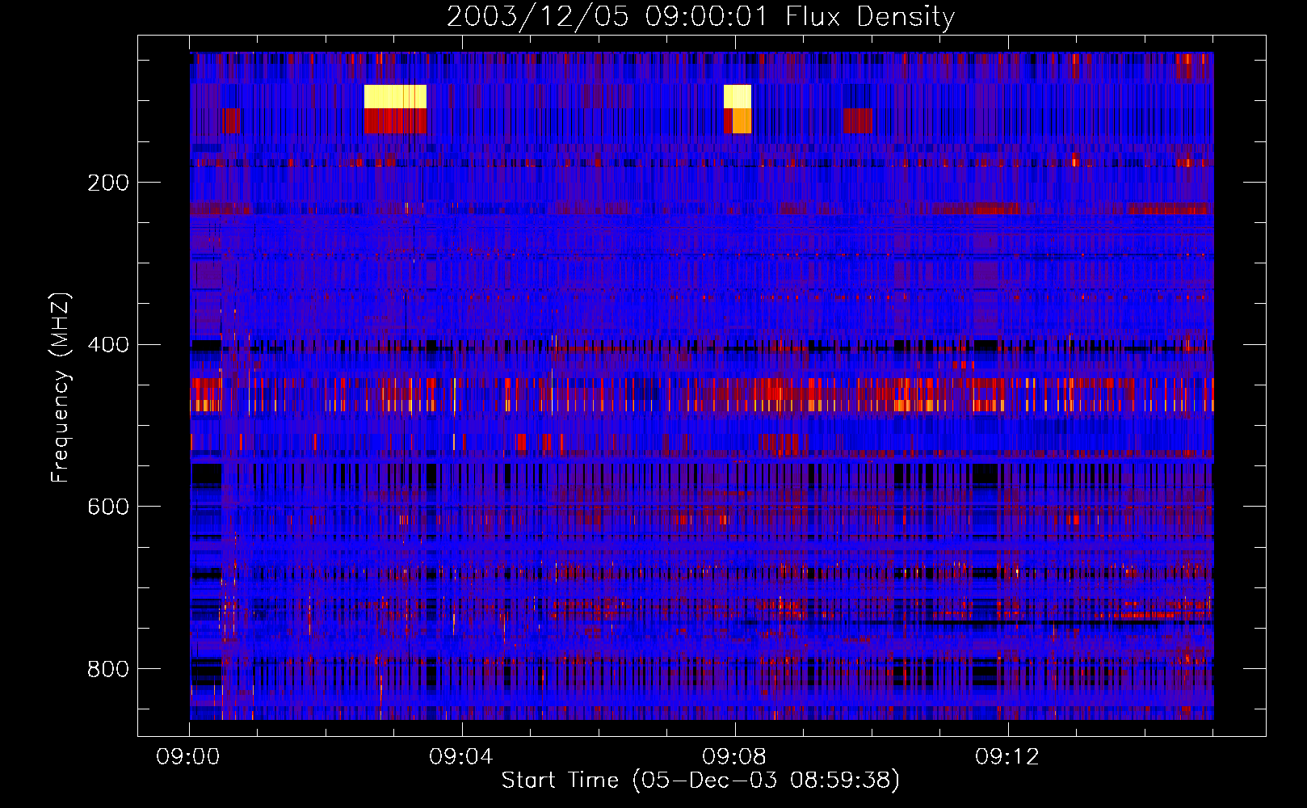Click the plot title "2003/12/05 09:00:01 Flux Density"
1307x808 pixels.
[700, 16]
